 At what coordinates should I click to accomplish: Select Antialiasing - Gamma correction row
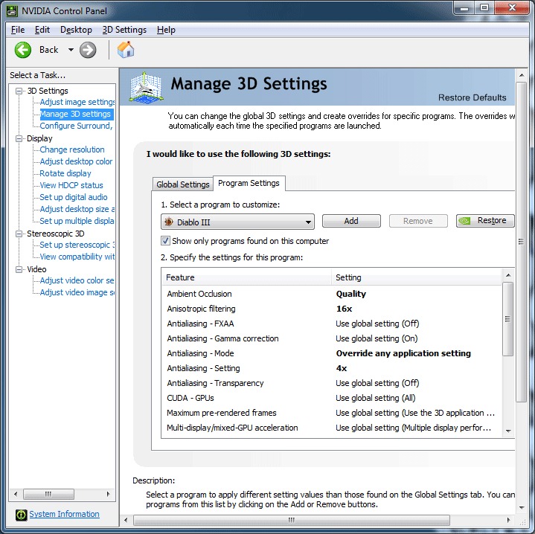tap(332, 338)
